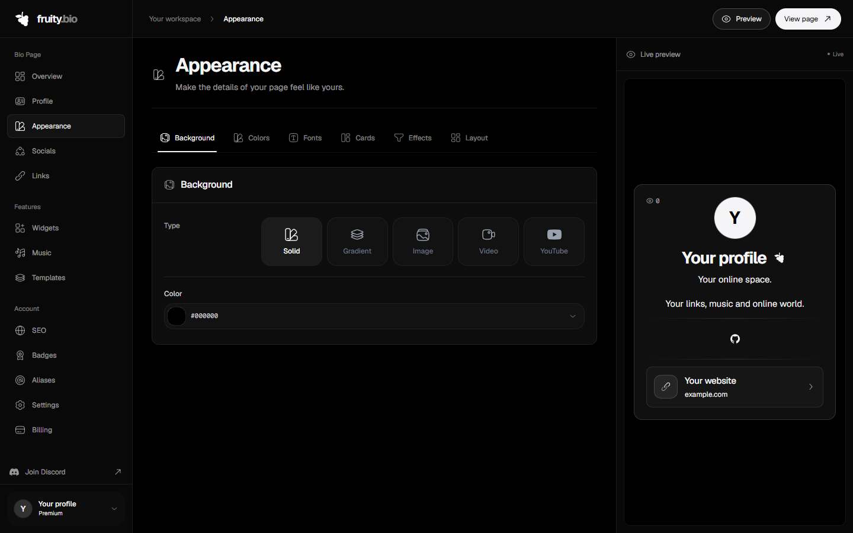The image size is (853, 533).
Task: Click the black color swatch
Action: point(177,316)
